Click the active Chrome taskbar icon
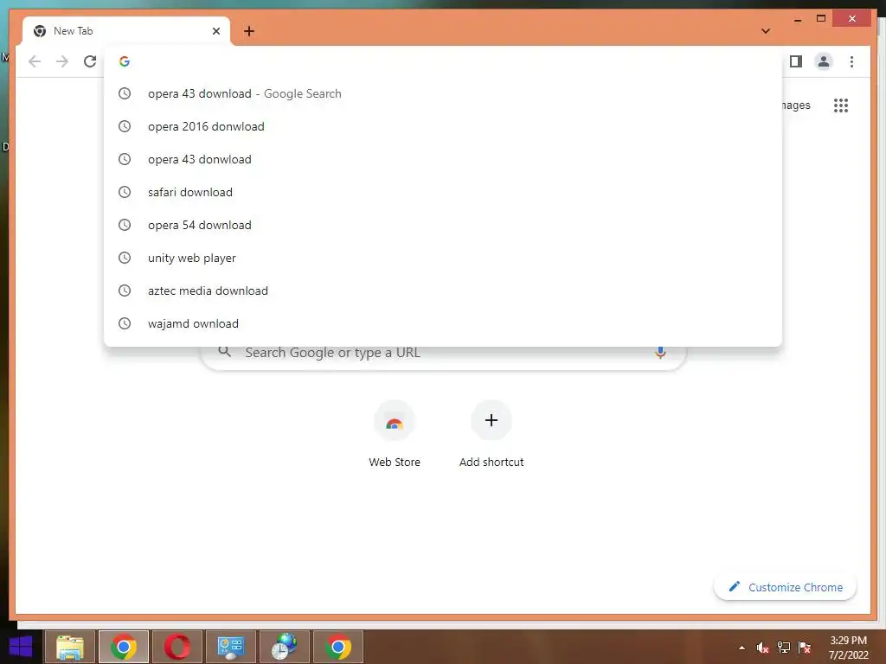Screen dimensions: 886x664 pos(124,647)
